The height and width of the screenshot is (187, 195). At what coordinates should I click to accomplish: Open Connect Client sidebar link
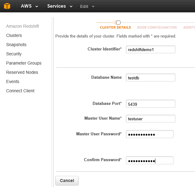(20, 91)
